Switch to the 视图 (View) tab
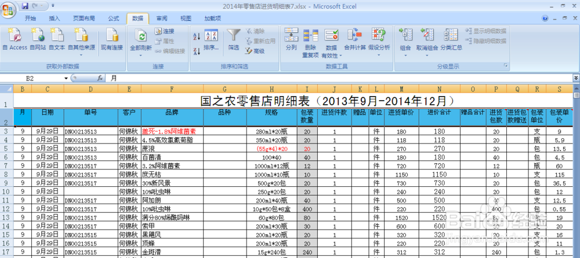 click(x=186, y=19)
